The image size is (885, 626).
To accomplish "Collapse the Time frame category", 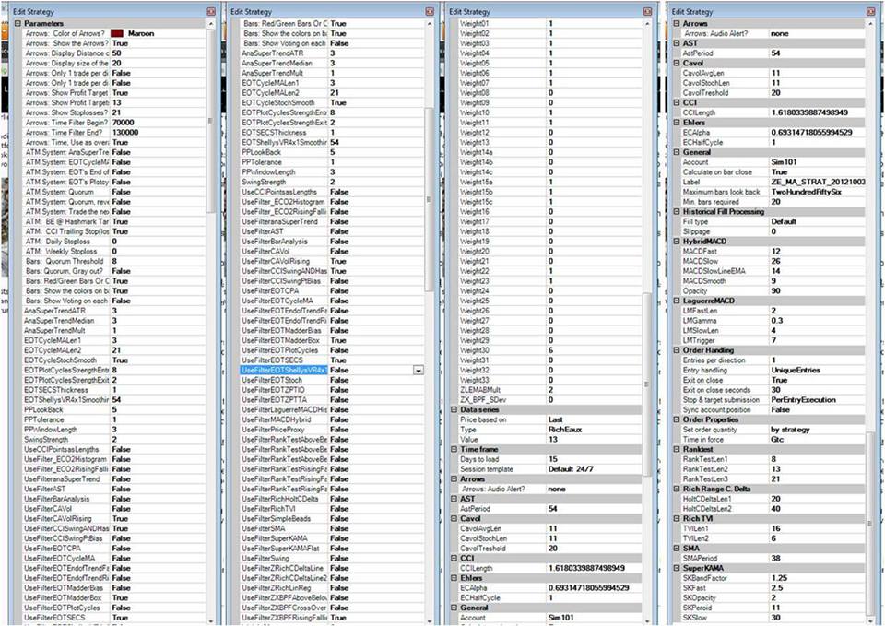I will [454, 449].
